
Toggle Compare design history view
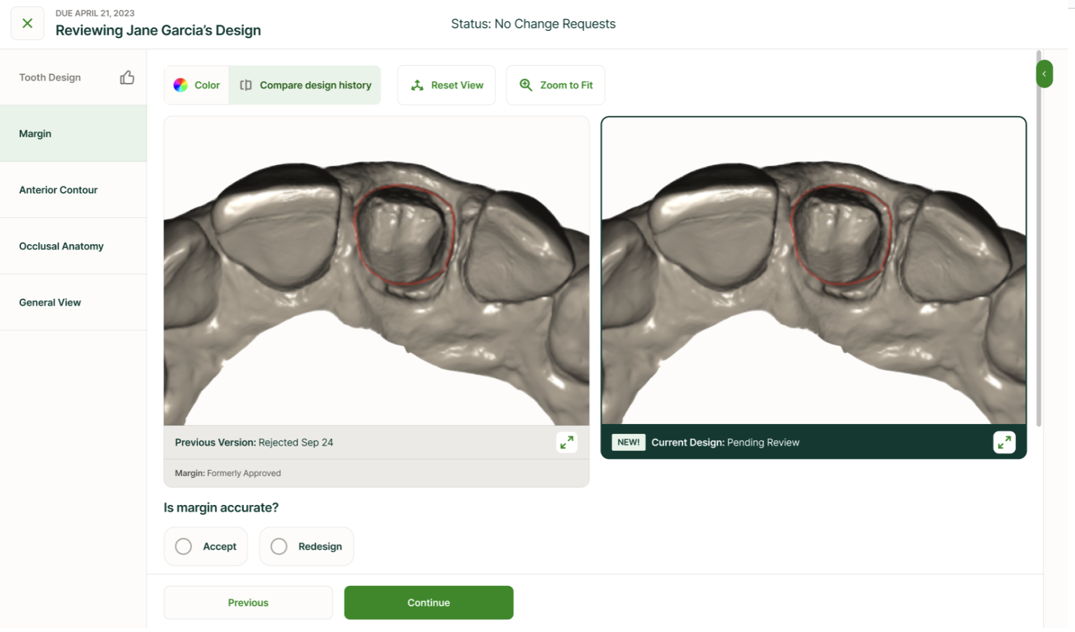click(x=305, y=85)
